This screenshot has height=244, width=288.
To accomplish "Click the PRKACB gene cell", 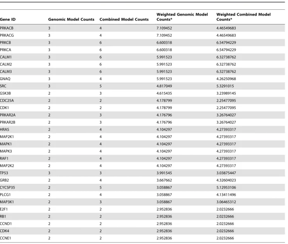I will point(7,28).
